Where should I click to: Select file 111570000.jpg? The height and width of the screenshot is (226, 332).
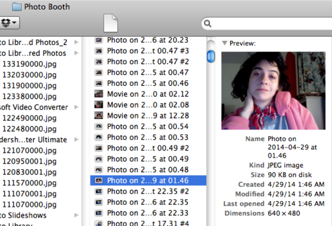(29, 183)
